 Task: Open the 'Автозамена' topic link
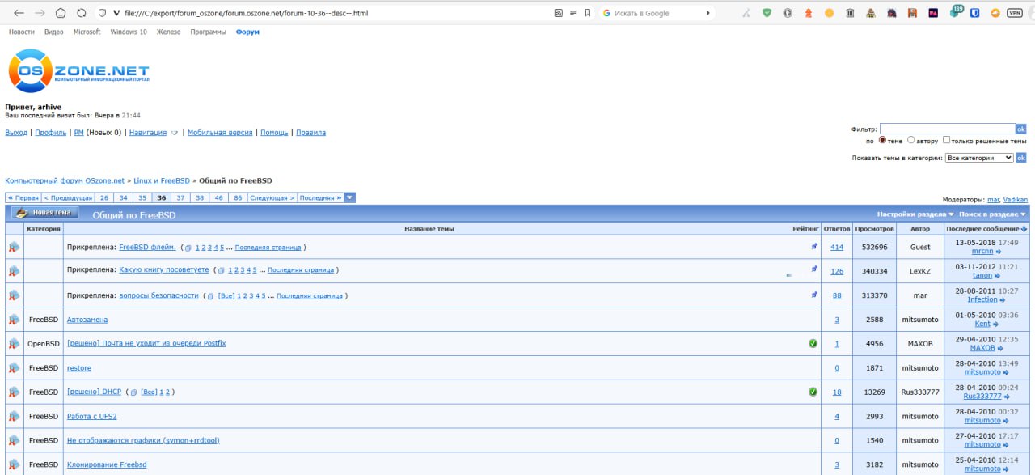pyautogui.click(x=87, y=320)
